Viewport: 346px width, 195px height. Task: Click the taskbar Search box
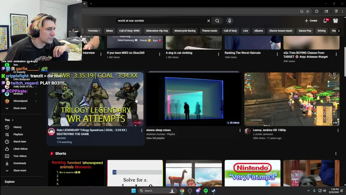pyautogui.click(x=157, y=191)
